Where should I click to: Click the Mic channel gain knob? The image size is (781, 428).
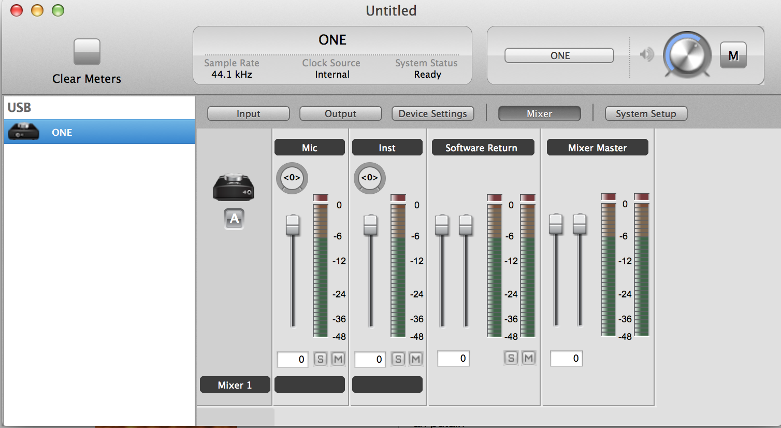click(x=292, y=178)
